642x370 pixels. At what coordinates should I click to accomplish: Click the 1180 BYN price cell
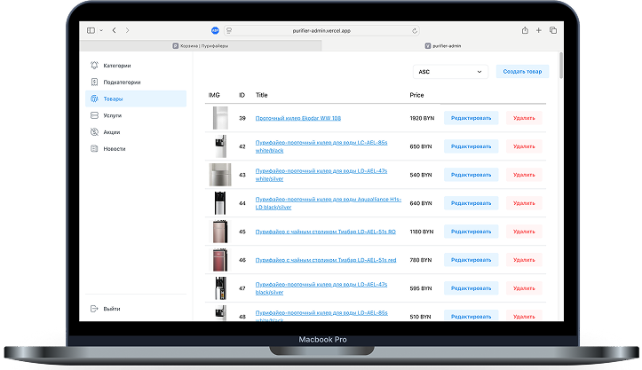422,232
